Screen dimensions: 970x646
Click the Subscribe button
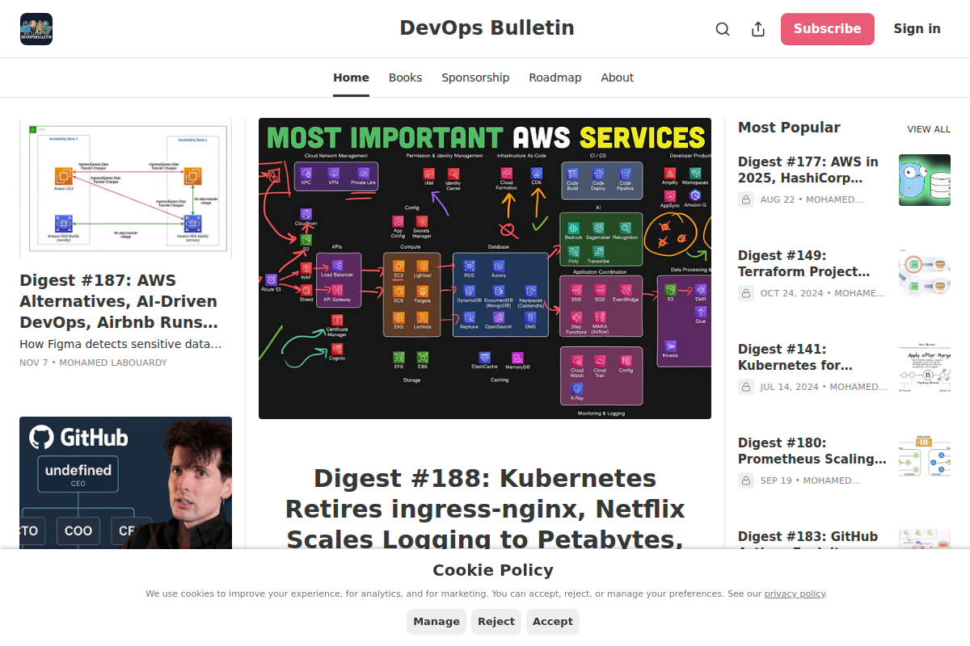pos(827,28)
